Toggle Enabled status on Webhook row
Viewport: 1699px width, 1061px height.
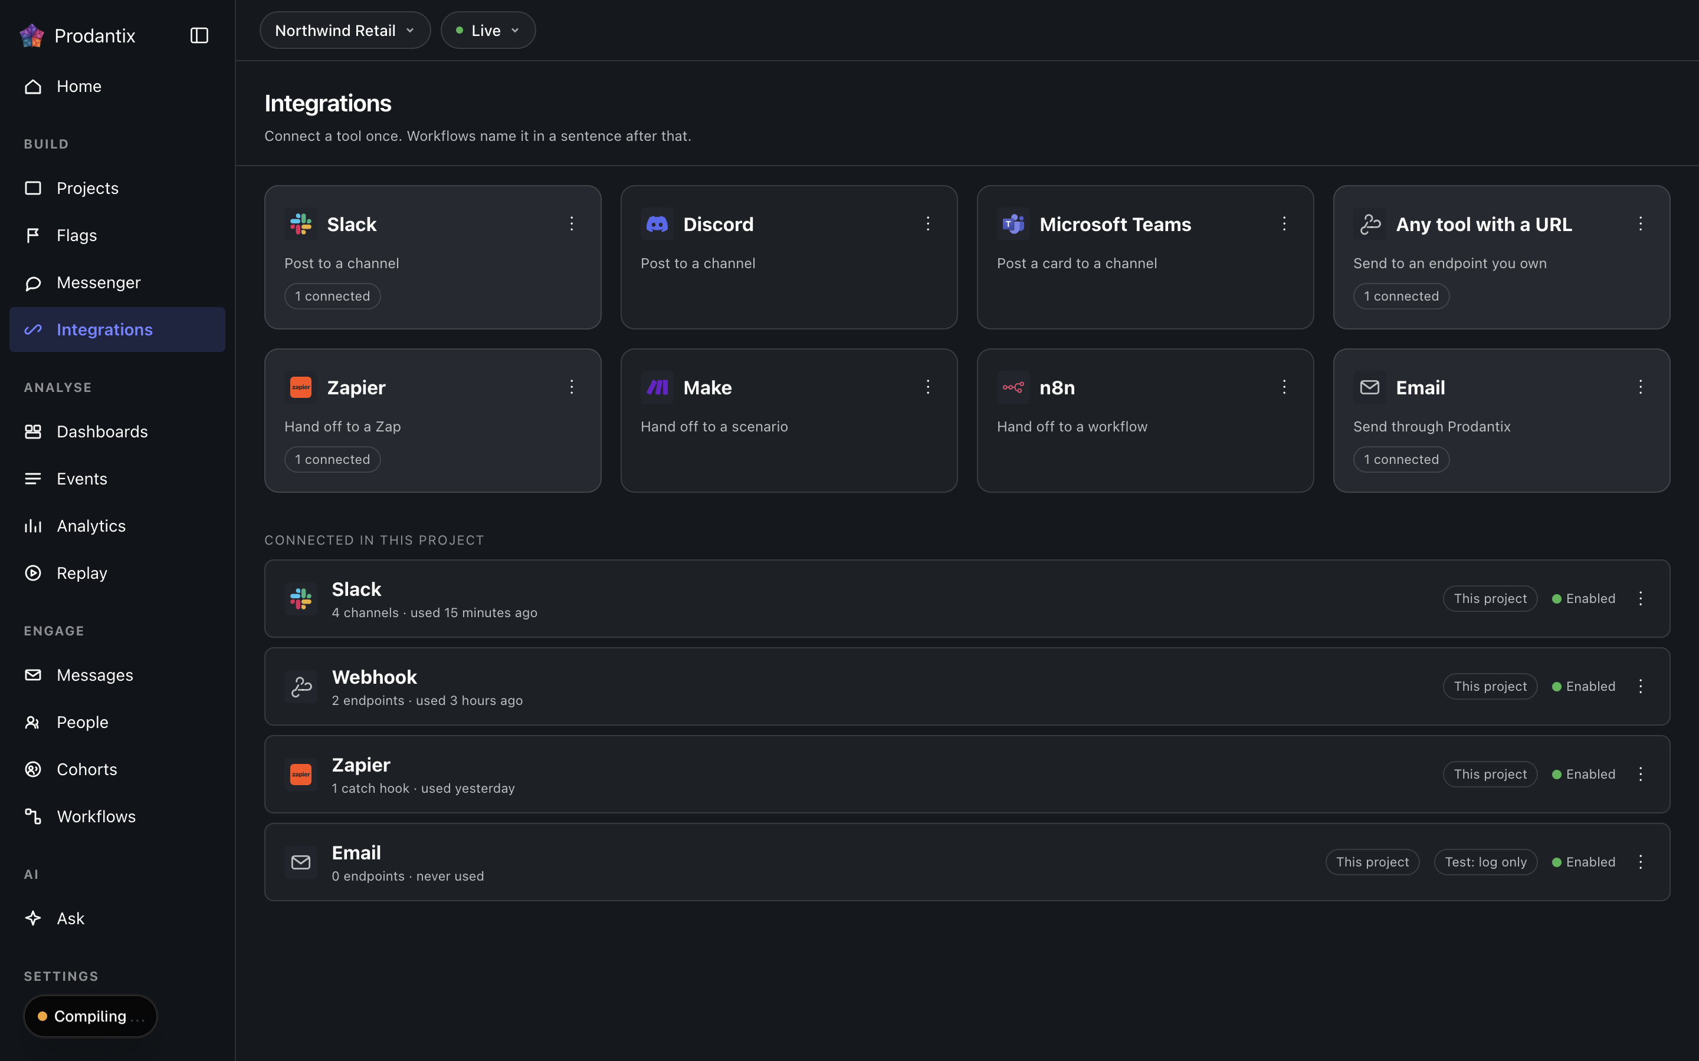click(x=1583, y=686)
